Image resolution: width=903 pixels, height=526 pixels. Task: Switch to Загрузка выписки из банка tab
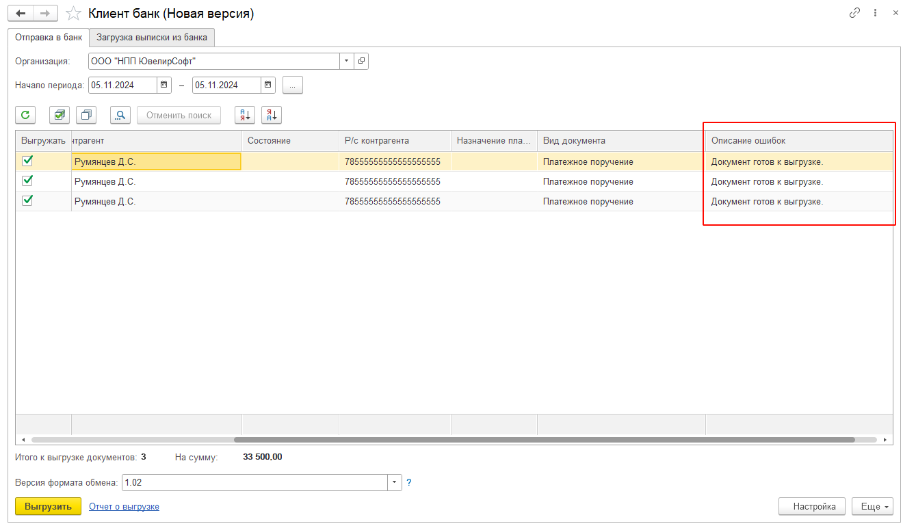[152, 38]
